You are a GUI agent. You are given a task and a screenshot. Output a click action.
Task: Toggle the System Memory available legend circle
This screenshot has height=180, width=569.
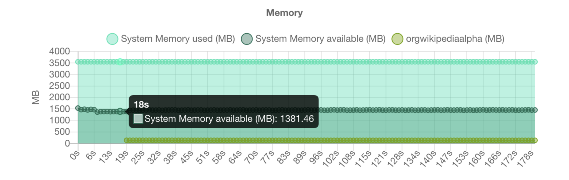pos(247,39)
